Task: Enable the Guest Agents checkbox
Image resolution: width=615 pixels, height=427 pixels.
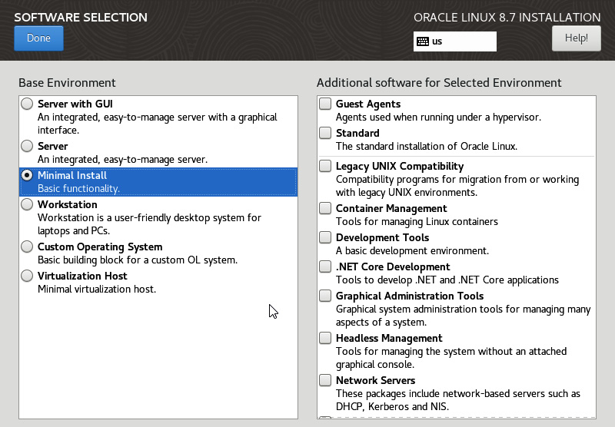Action: tap(325, 104)
